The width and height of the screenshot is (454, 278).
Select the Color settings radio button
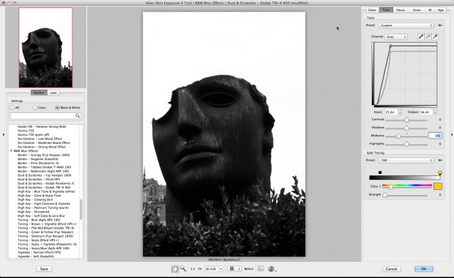[x=34, y=108]
